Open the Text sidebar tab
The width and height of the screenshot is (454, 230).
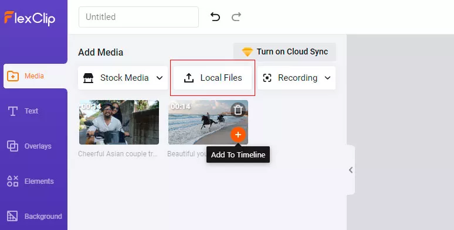(23, 111)
